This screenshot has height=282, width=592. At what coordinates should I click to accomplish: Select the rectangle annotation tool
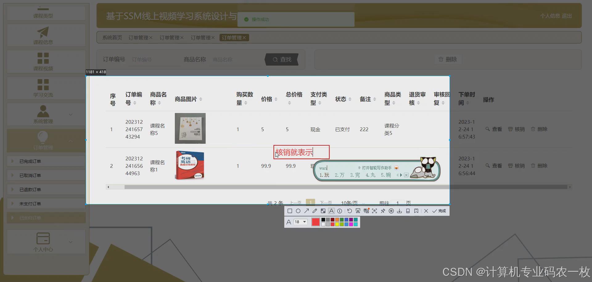coord(290,211)
